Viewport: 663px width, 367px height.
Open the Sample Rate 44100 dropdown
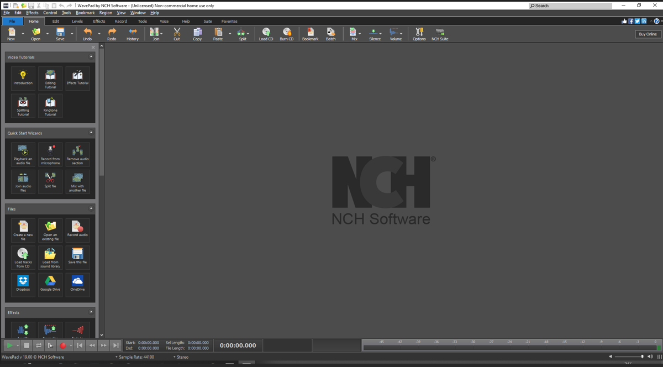click(x=135, y=357)
